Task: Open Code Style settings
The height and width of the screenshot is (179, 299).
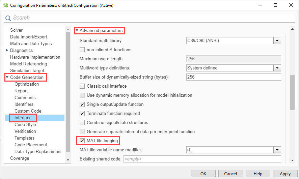Action: click(25, 124)
